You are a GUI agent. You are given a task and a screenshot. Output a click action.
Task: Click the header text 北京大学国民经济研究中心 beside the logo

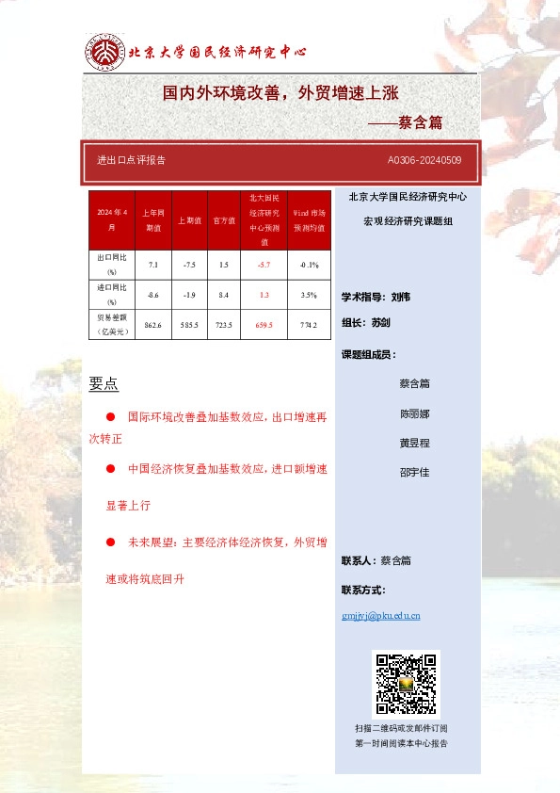coord(217,52)
